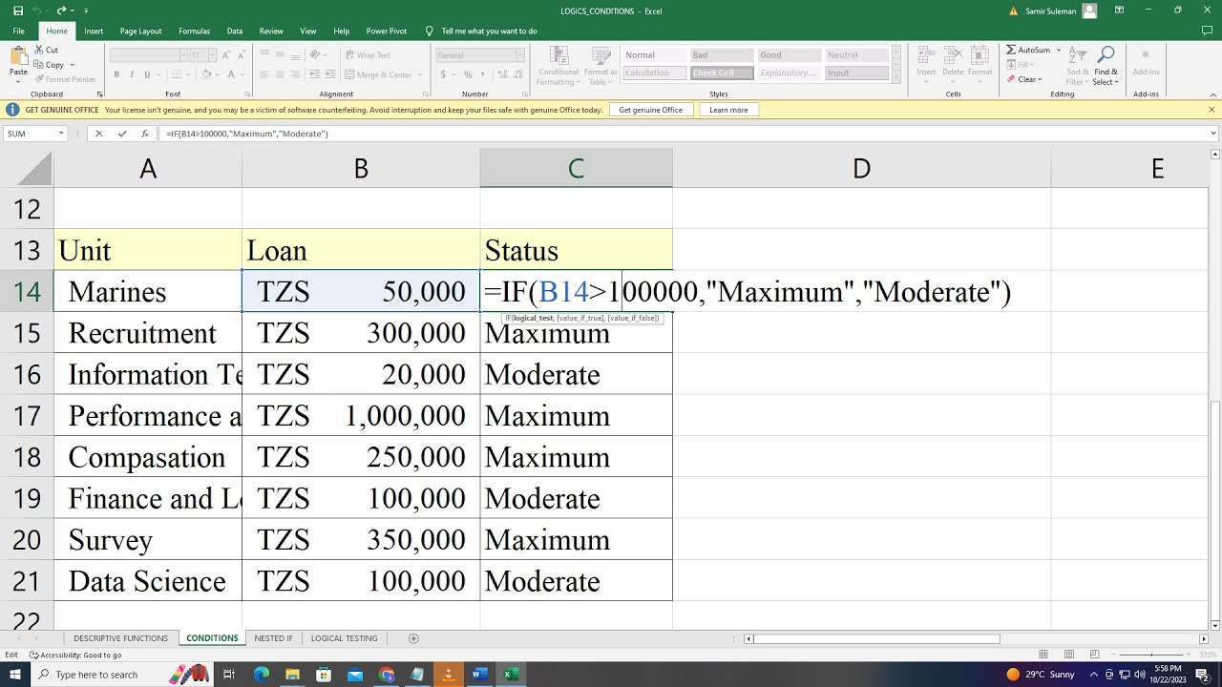1222x687 pixels.
Task: Open the Power Pivot tab
Action: tap(385, 31)
